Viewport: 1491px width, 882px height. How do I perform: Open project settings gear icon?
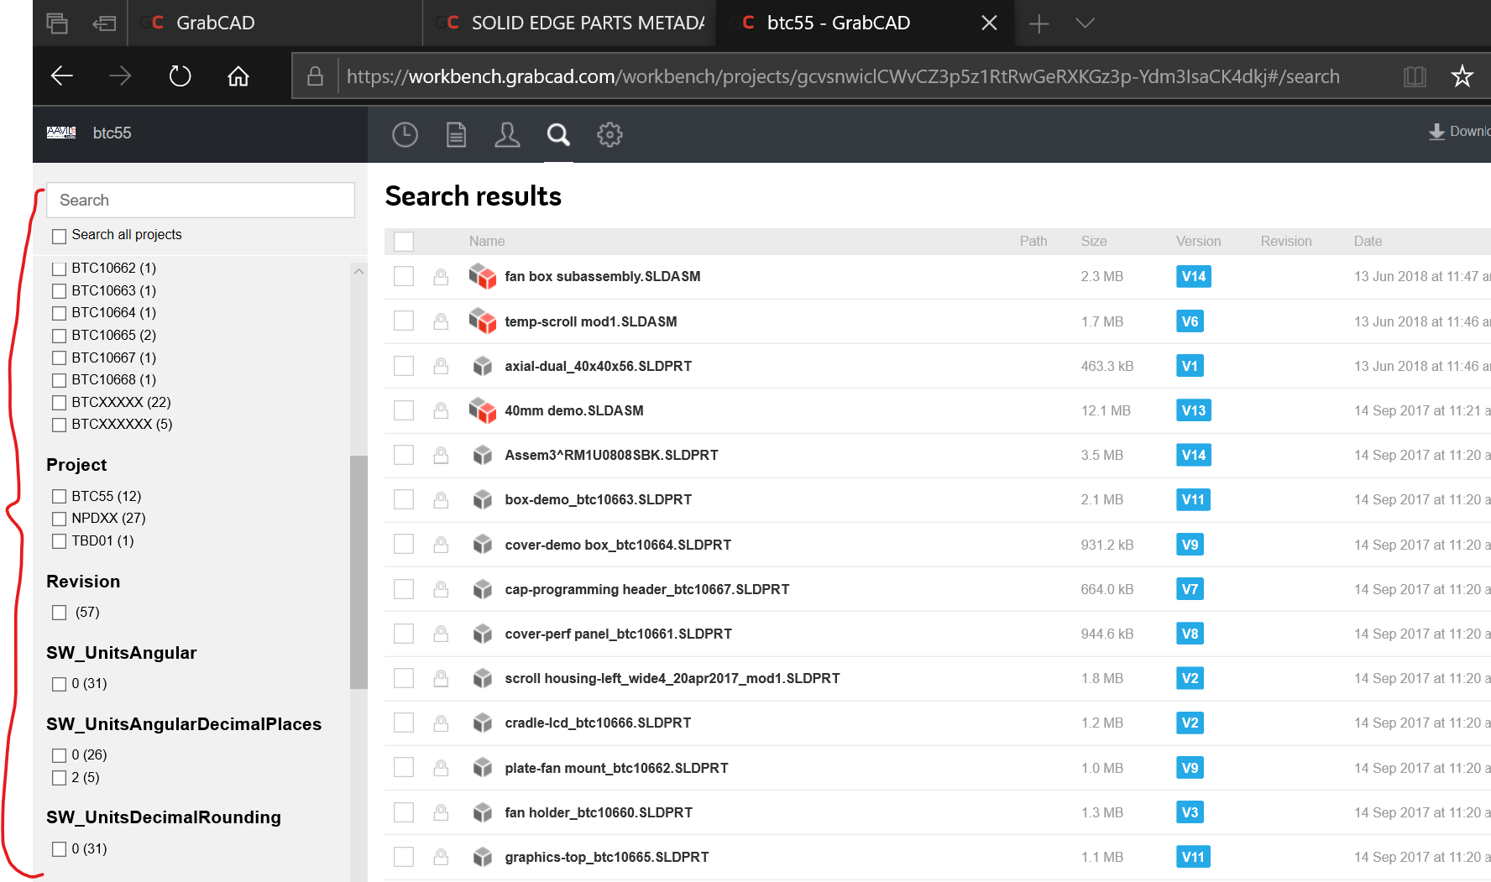[x=609, y=134]
